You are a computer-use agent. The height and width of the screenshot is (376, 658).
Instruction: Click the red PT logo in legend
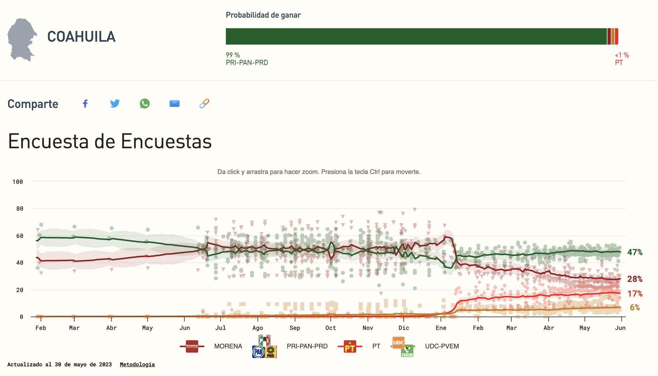click(350, 346)
